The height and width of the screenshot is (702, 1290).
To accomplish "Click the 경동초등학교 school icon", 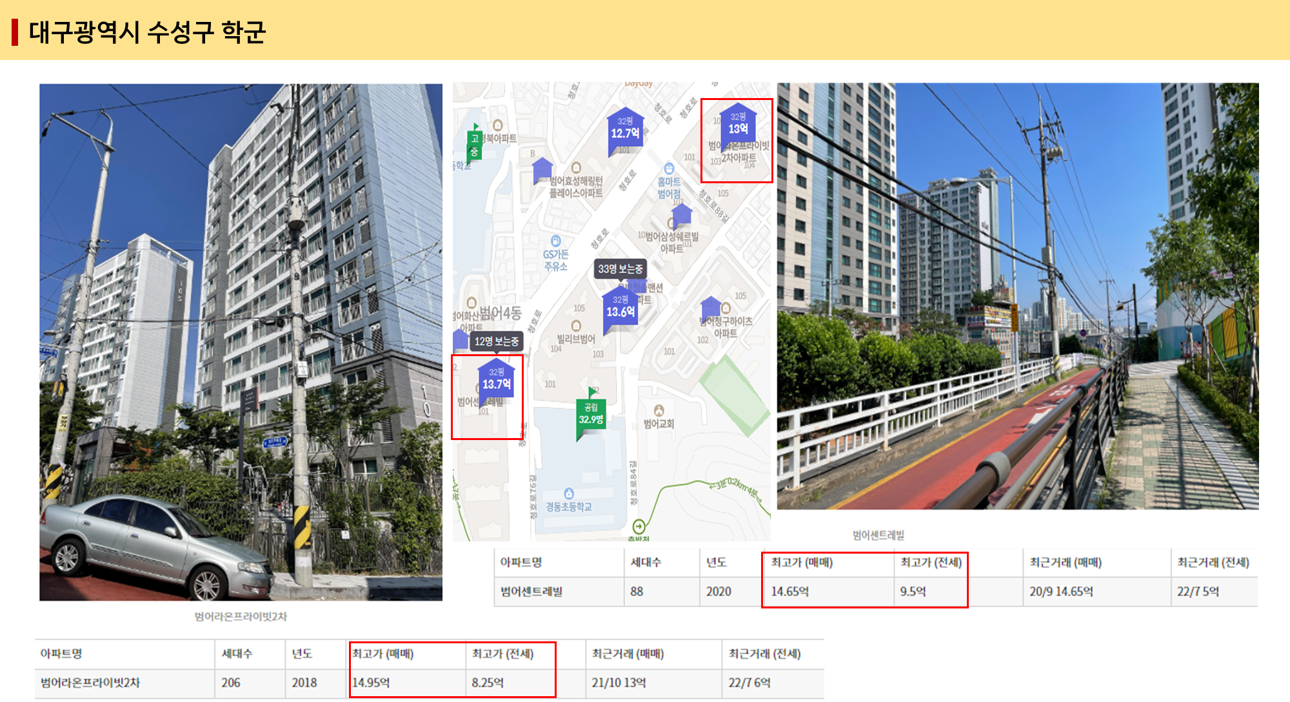I will click(x=568, y=494).
